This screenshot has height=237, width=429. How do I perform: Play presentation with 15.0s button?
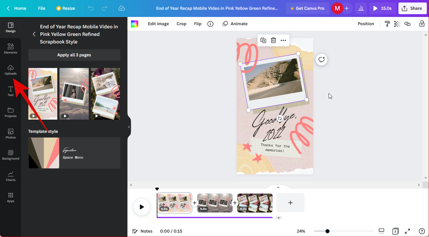[382, 8]
